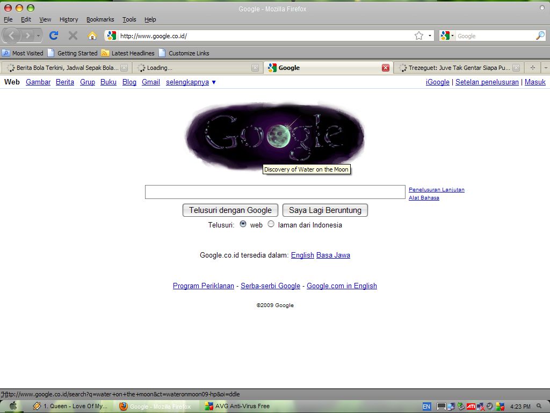The height and width of the screenshot is (413, 550).
Task: Open the Basa Jawa language link
Action: (x=333, y=255)
